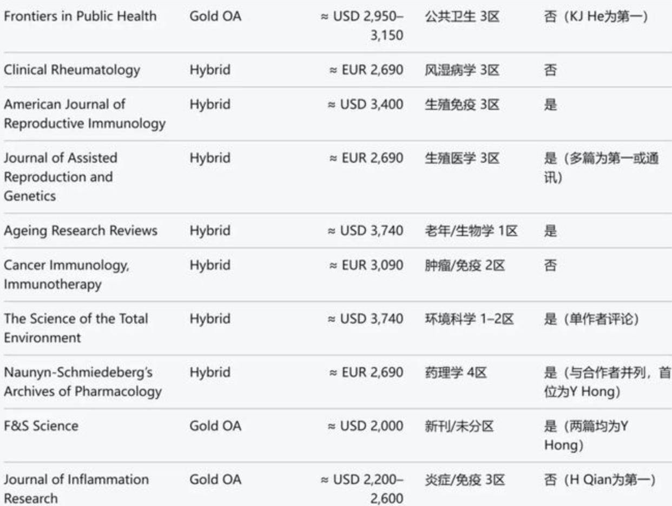Viewport: 672px width, 506px height.
Task: Select the 新刊/未分区 cell
Action: (x=459, y=426)
